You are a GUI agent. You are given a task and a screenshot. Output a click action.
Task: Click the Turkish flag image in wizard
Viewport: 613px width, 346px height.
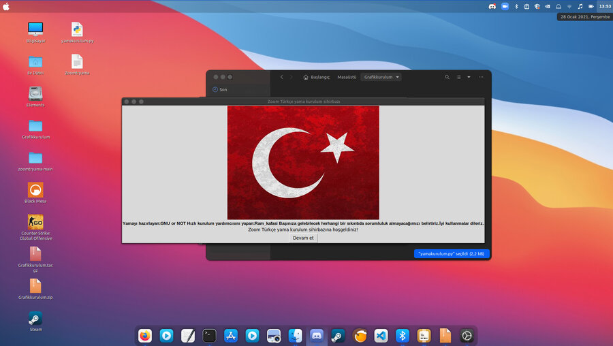(x=303, y=163)
